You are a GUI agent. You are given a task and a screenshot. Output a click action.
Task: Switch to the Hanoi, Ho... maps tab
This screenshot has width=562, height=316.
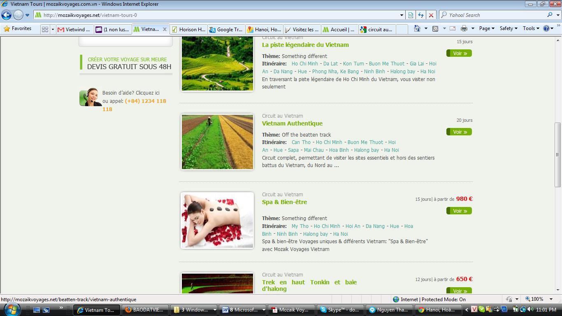click(264, 29)
